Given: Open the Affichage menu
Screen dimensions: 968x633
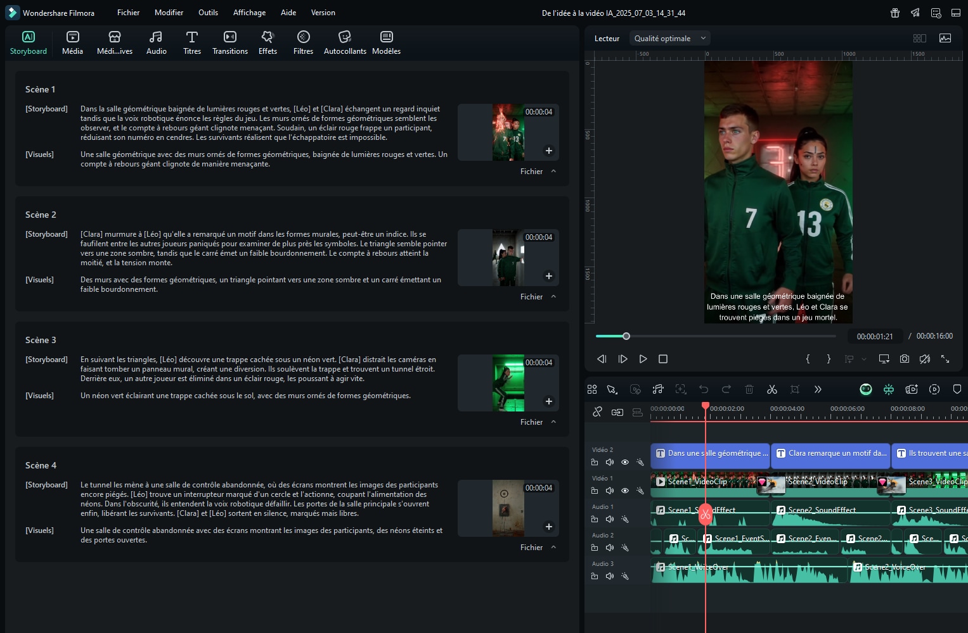Looking at the screenshot, I should [x=249, y=13].
